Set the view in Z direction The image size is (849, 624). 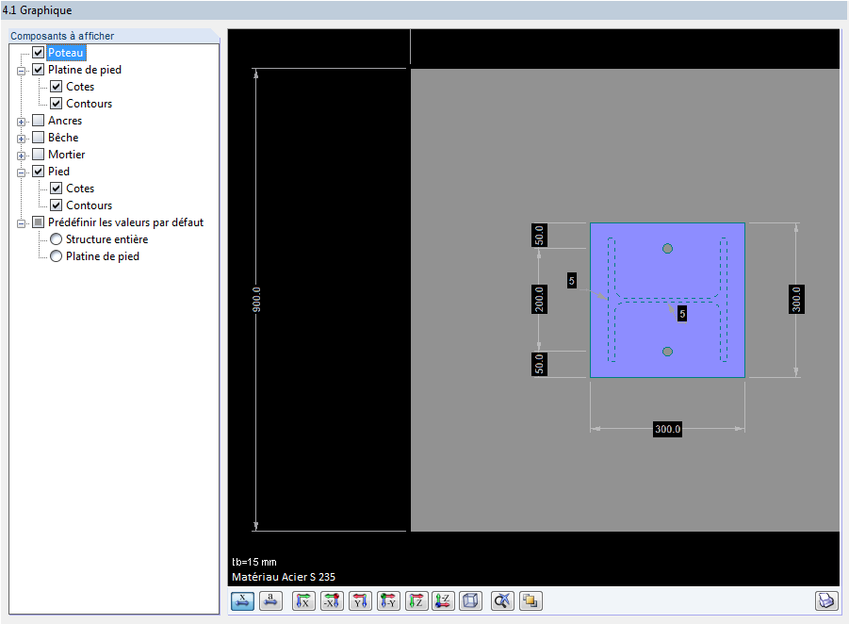click(x=416, y=600)
